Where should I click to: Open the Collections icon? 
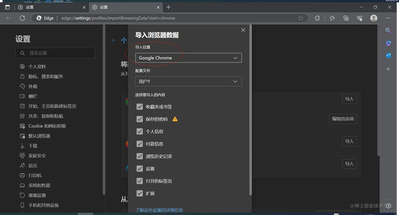346,18
